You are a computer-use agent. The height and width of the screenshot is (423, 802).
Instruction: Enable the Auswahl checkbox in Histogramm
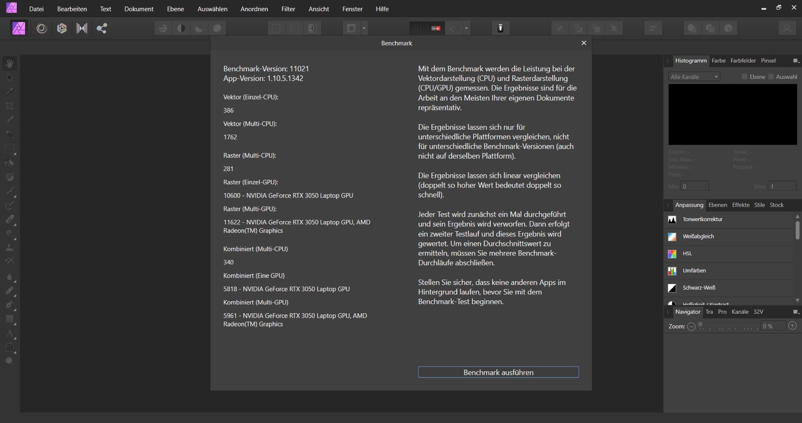click(771, 77)
